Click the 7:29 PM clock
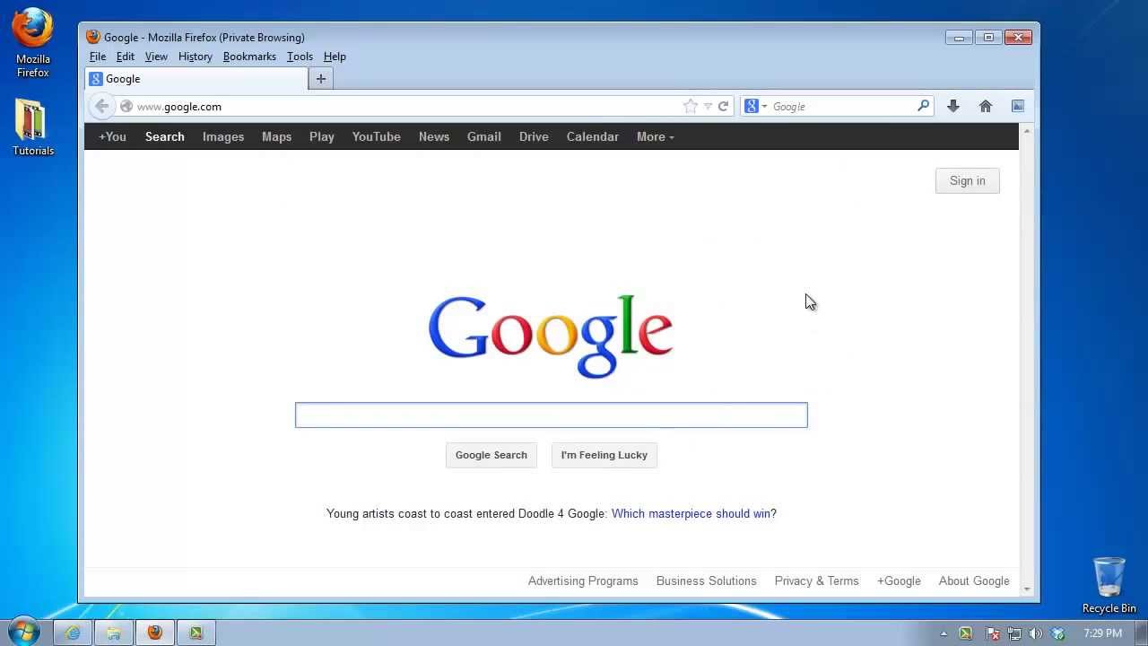1148x646 pixels. [1103, 633]
